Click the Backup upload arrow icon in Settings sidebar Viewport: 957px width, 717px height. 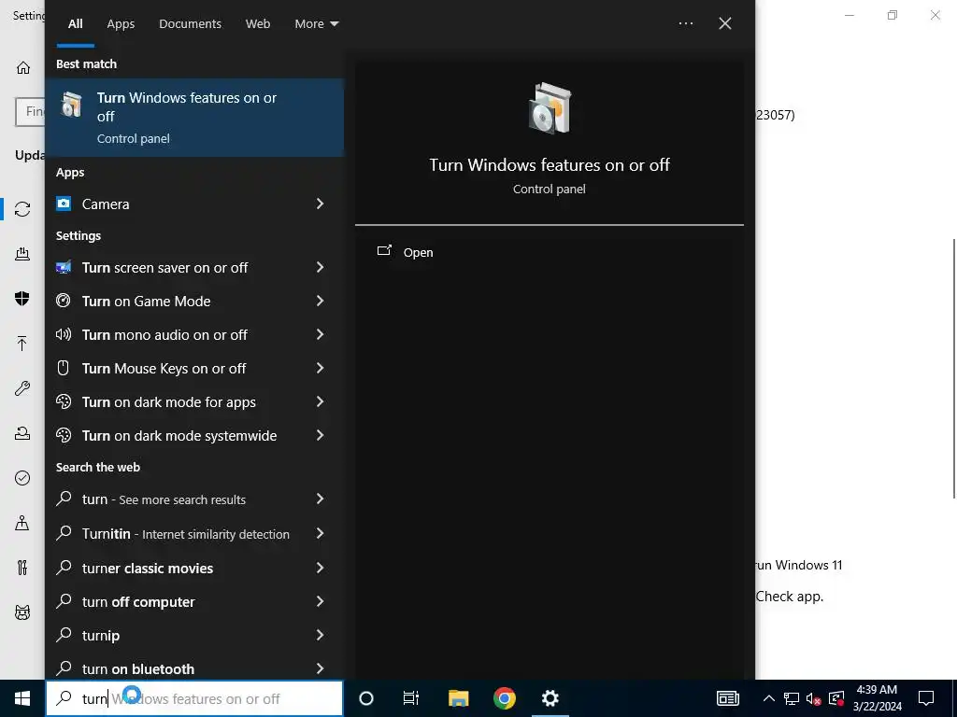[22, 344]
